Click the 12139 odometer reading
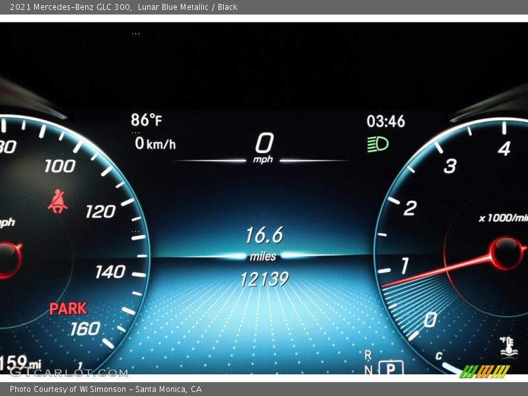Viewport: 528px width, 396px height. point(265,279)
